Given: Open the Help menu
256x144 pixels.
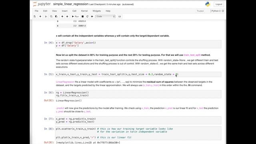Looking at the screenshot, I should [x=108, y=11].
